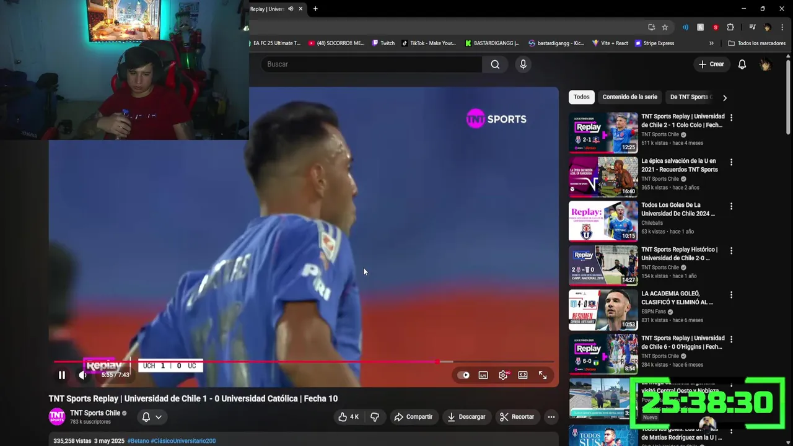
Task: Open YouTube notifications bell in the header
Action: tap(742, 64)
